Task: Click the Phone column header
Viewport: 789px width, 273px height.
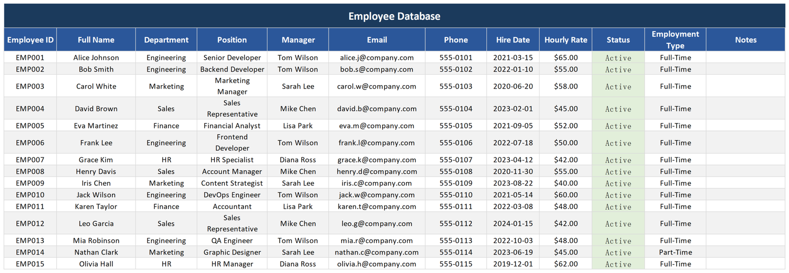Action: tap(456, 40)
